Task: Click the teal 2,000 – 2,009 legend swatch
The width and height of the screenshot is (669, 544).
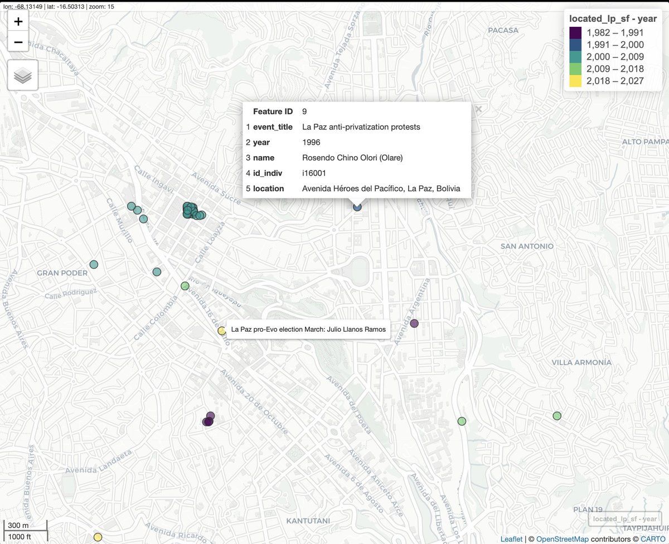Action: click(x=575, y=57)
